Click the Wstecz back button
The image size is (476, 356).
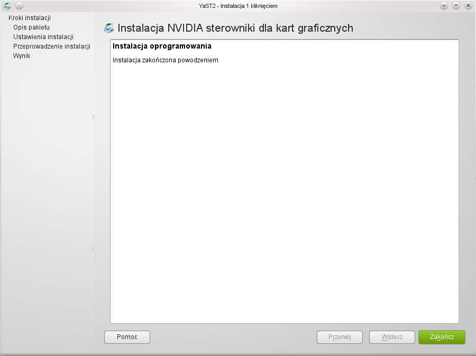click(392, 337)
